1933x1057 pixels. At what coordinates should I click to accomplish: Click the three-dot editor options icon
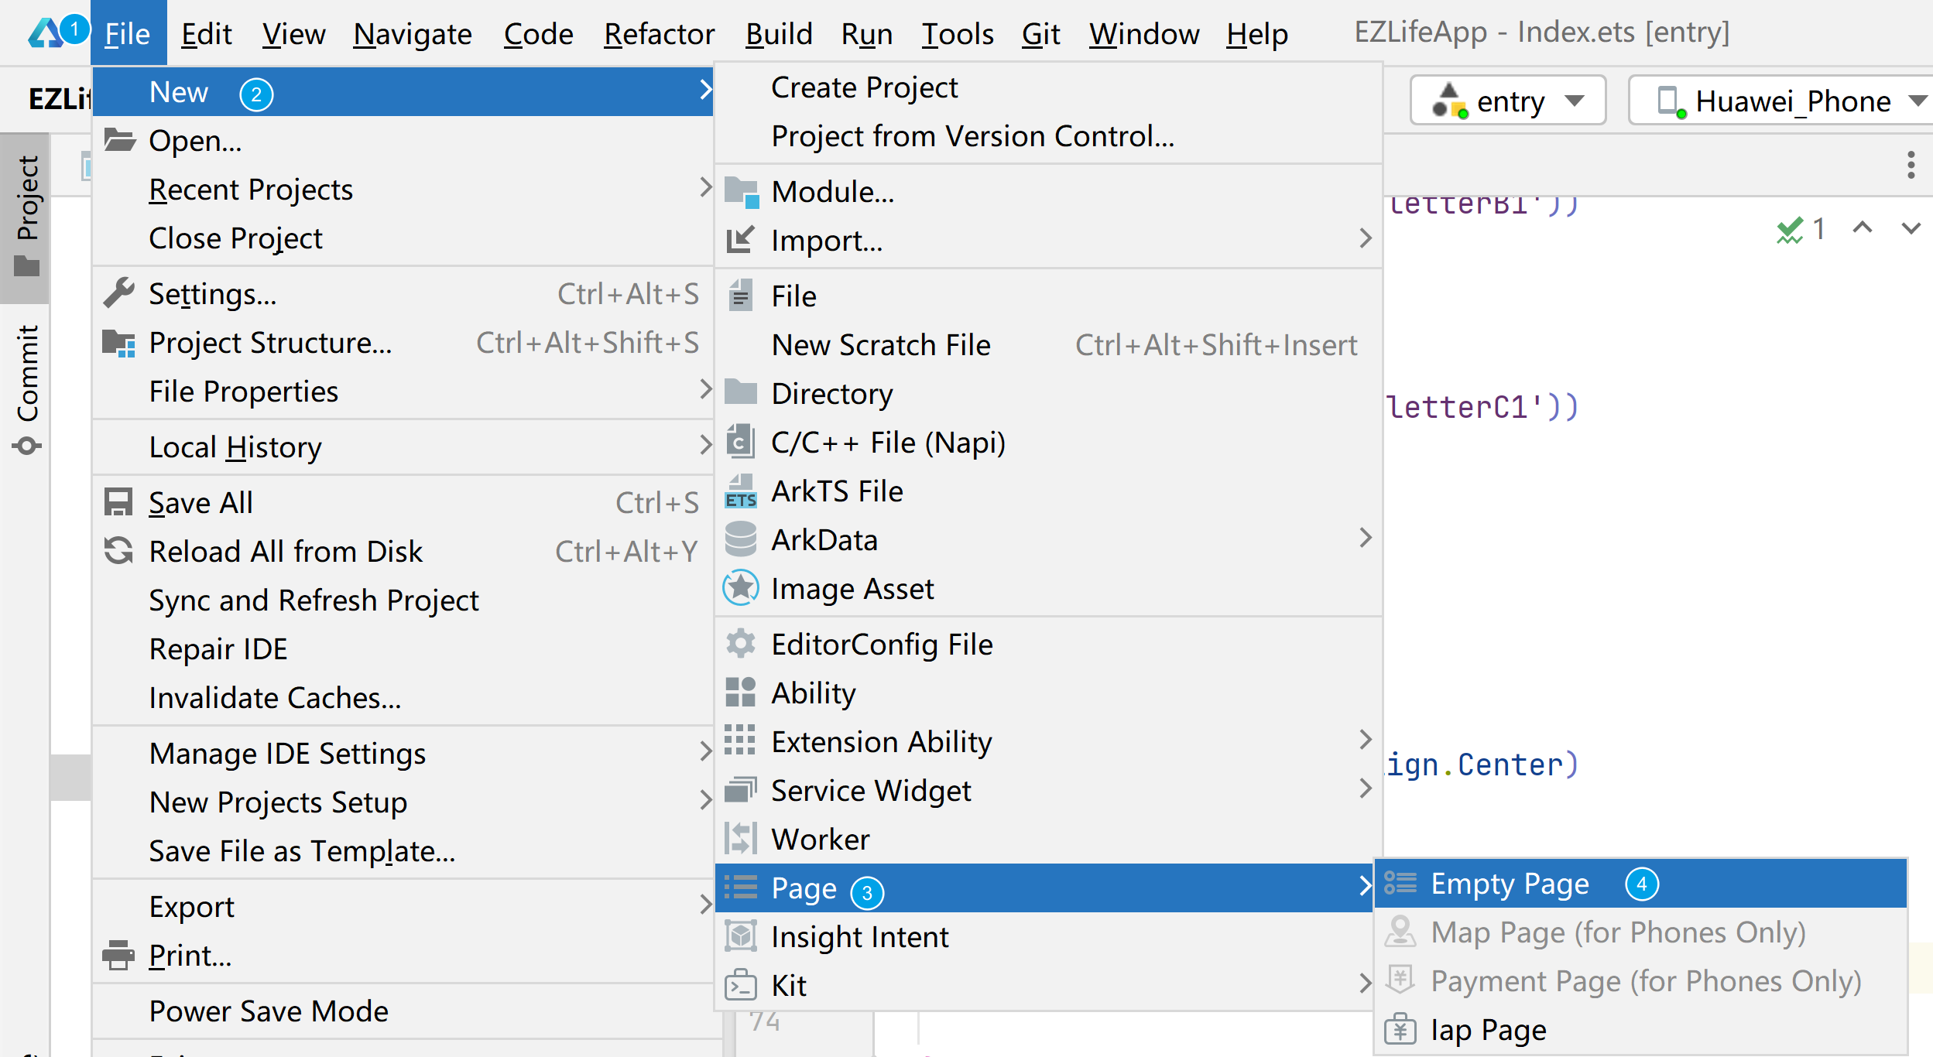(1911, 165)
